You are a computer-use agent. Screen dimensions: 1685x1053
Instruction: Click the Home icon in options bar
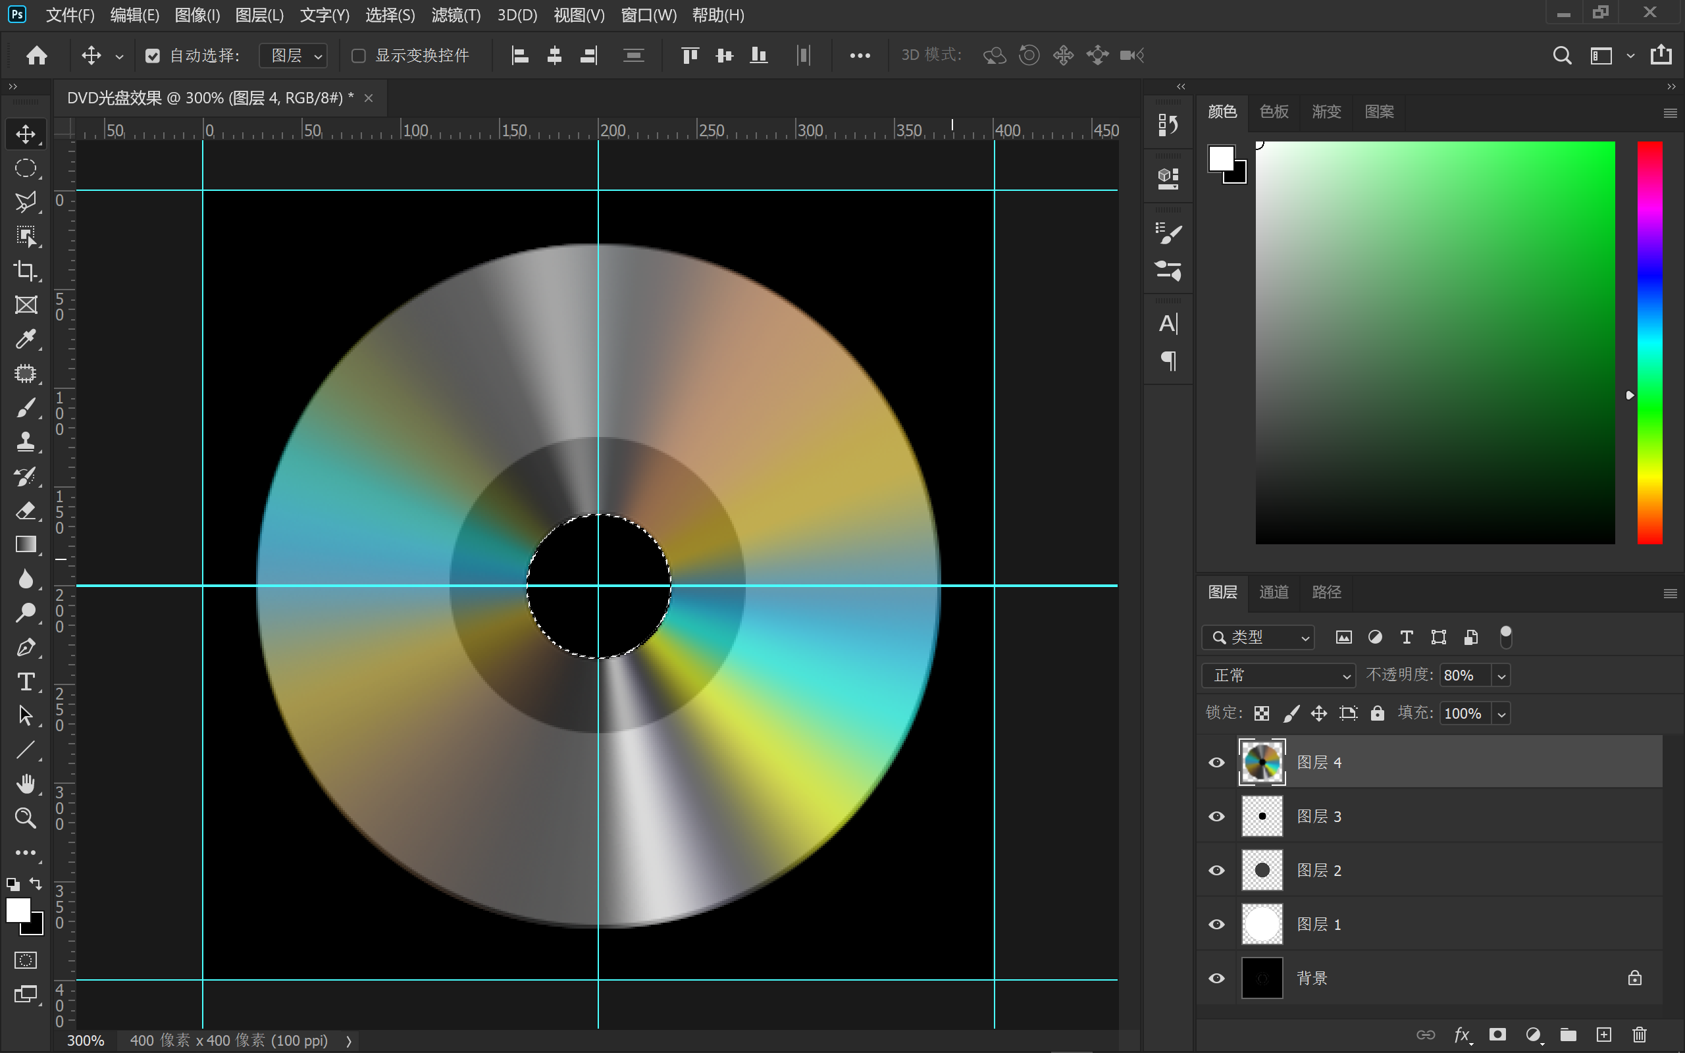(x=36, y=55)
